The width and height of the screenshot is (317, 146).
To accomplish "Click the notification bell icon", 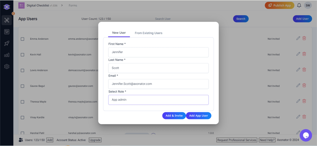I will click(x=299, y=5).
